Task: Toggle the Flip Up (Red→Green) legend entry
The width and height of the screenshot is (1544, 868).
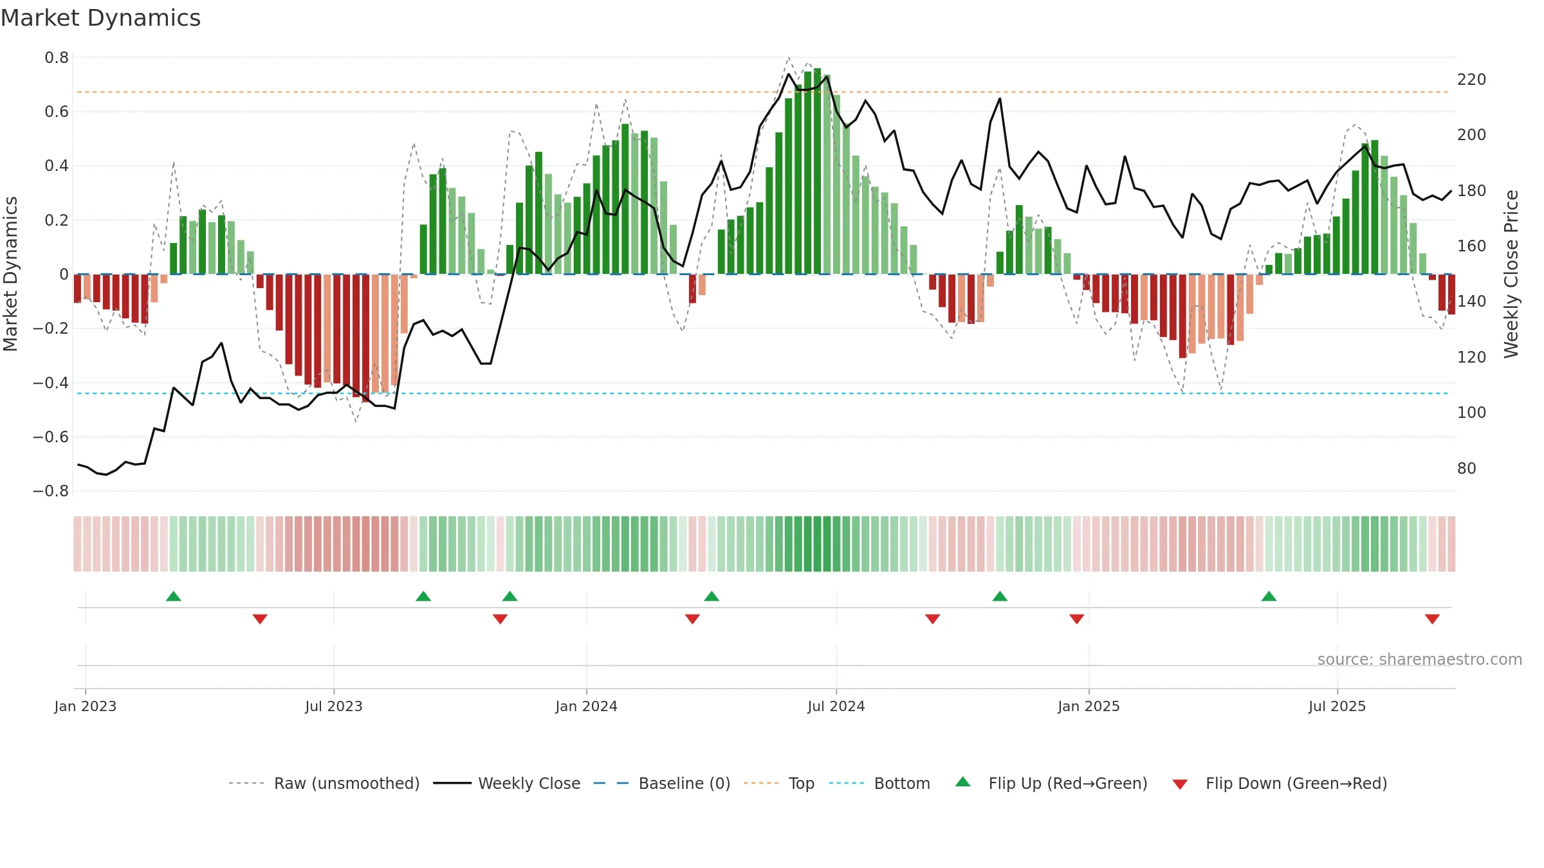Action: pyautogui.click(x=1051, y=783)
